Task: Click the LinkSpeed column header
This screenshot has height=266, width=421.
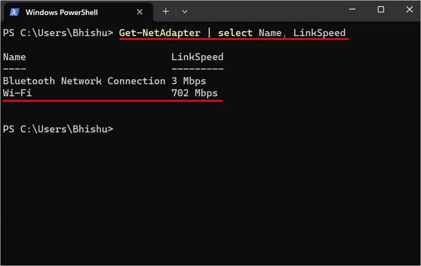Action: pos(197,57)
